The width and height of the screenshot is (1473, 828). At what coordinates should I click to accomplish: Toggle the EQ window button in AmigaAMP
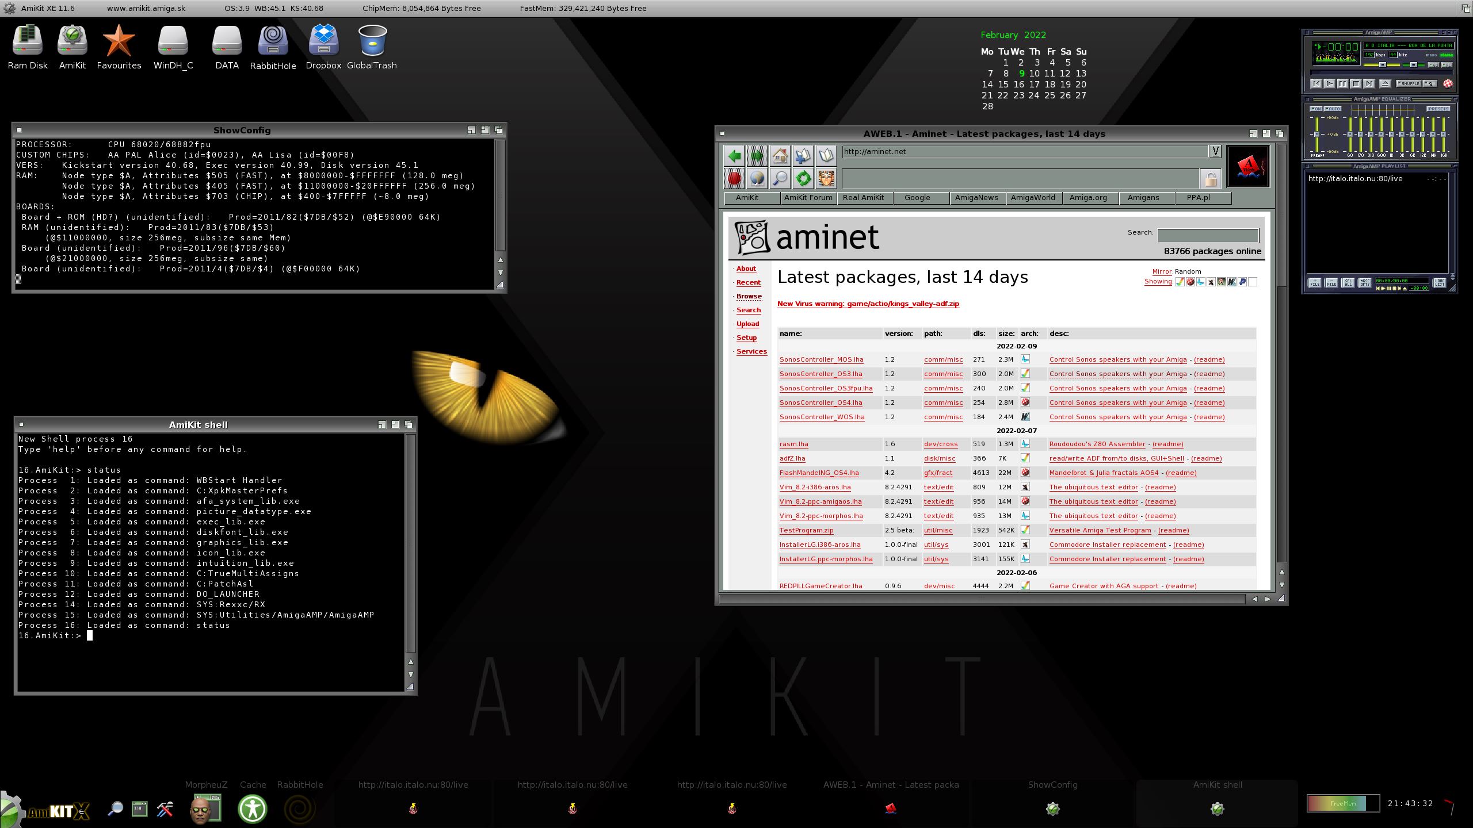pos(1433,65)
